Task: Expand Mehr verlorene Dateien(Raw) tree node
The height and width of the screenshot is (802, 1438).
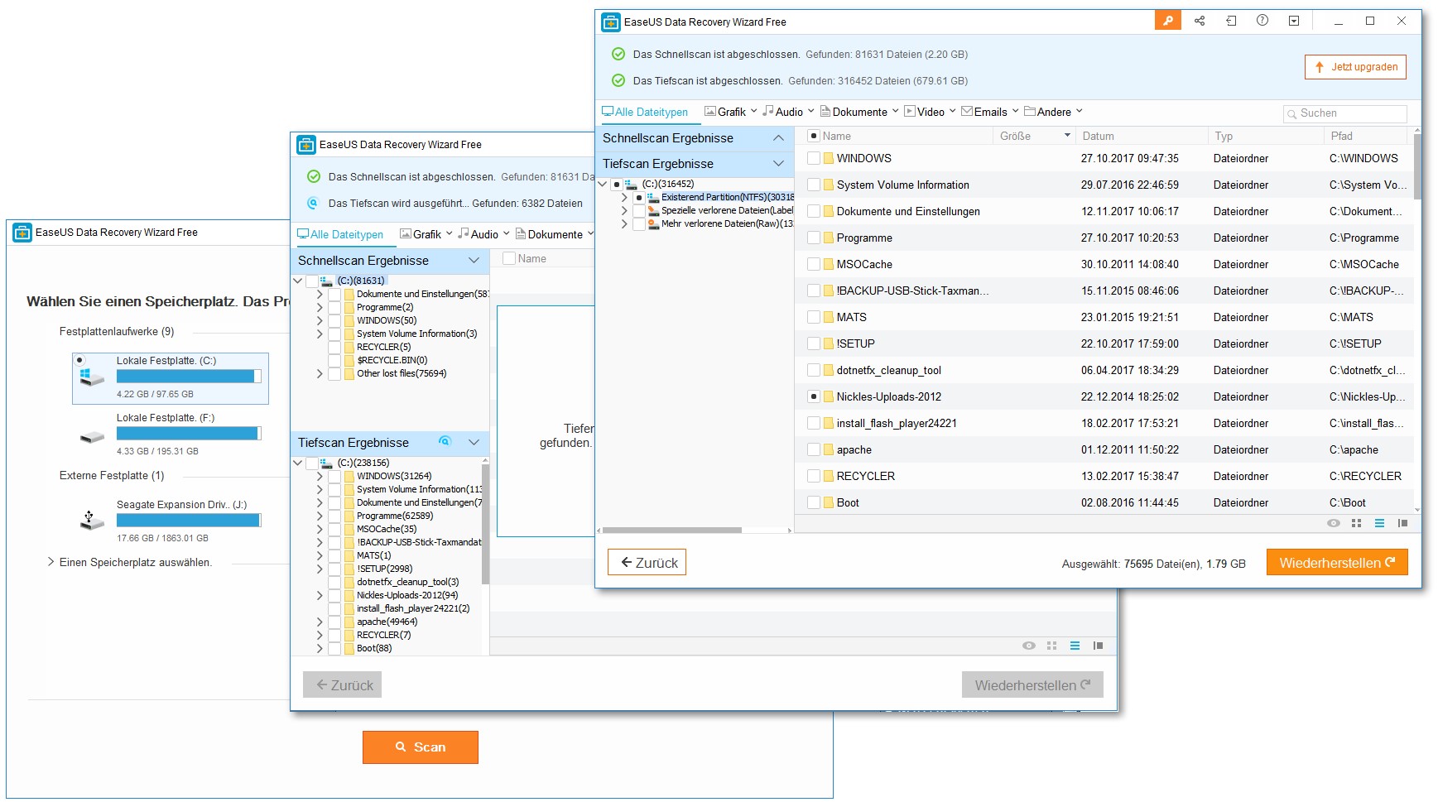Action: tap(625, 223)
